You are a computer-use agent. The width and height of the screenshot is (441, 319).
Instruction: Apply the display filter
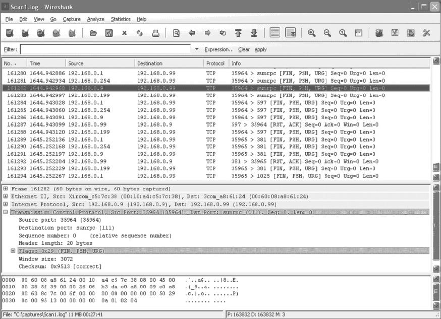(260, 49)
